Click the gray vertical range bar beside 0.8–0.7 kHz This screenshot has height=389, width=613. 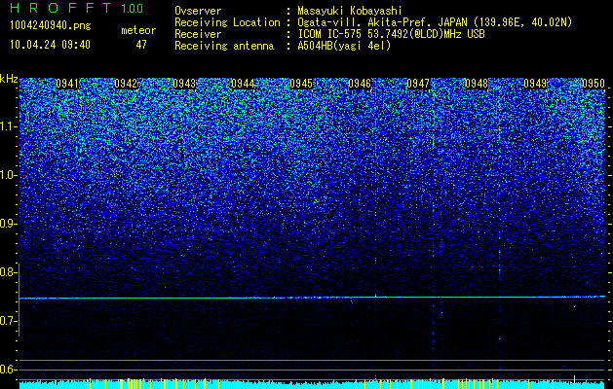(x=19, y=300)
